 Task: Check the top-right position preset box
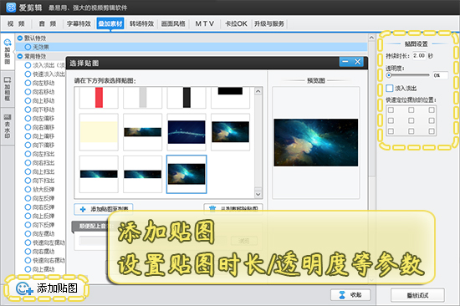(432, 110)
